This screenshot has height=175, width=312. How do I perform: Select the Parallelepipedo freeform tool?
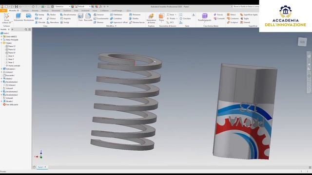205,17
